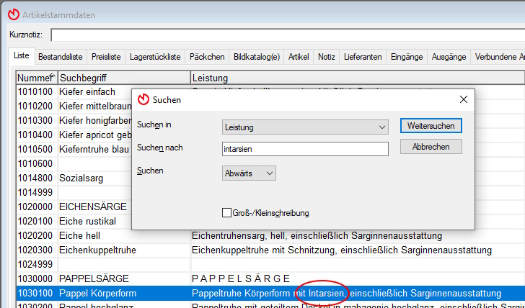Click highlighted Pappel Körperform Suchbegriff cell
The height and width of the screenshot is (308, 525).
124,294
